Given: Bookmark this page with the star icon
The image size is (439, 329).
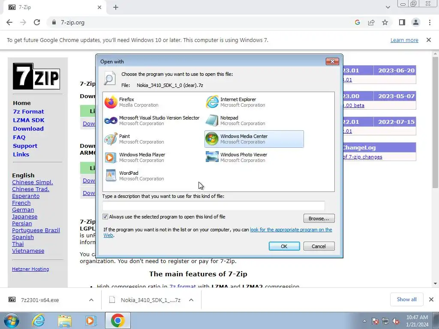Looking at the screenshot, I should coord(385,22).
